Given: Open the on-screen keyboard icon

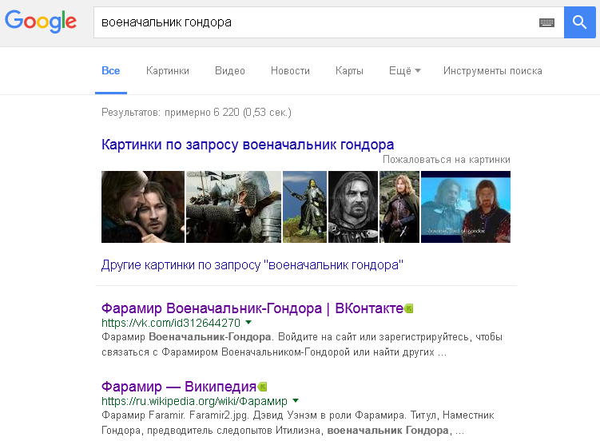Looking at the screenshot, I should pos(546,22).
